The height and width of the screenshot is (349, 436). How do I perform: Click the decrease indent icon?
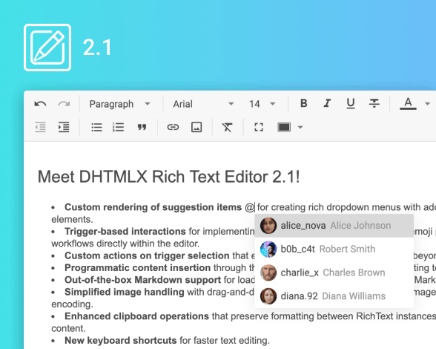tap(40, 127)
